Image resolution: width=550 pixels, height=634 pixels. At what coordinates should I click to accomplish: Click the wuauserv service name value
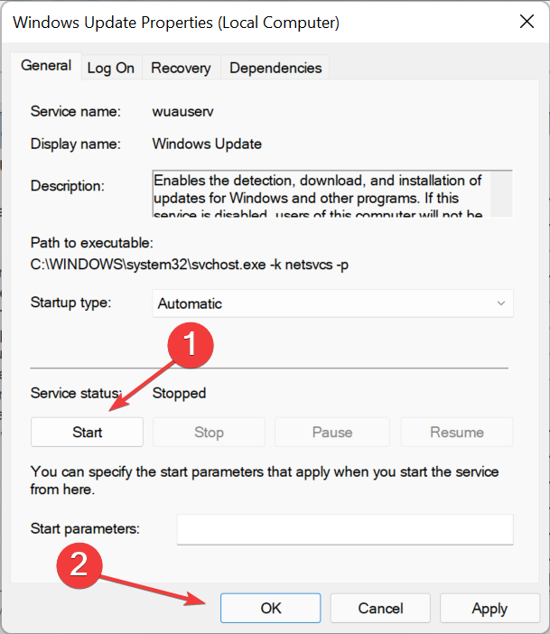click(181, 112)
